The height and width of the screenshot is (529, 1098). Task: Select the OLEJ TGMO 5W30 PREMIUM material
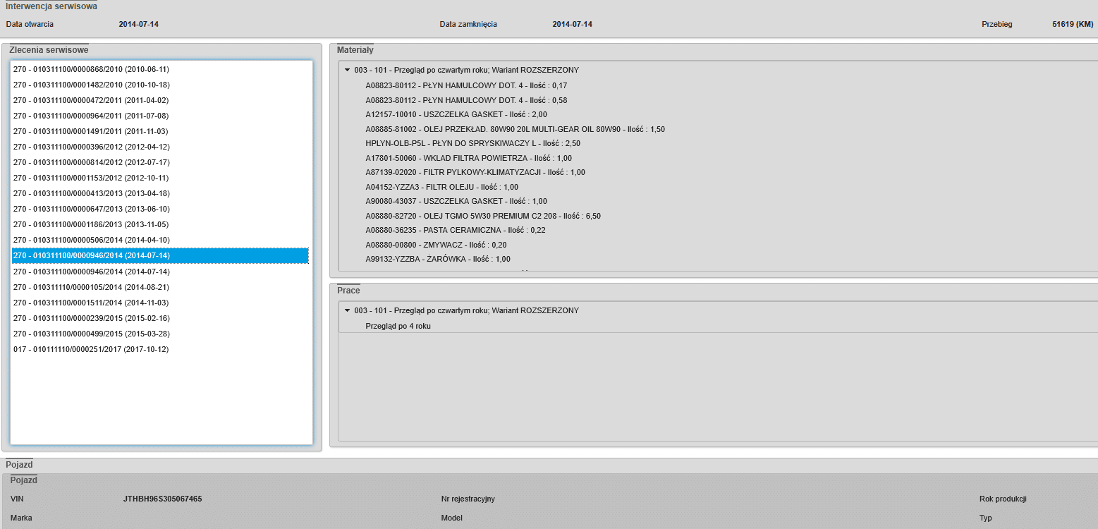483,216
